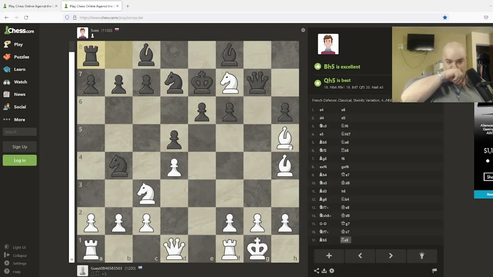
Task: Click the e4 opening move in the list
Action: pyautogui.click(x=322, y=110)
